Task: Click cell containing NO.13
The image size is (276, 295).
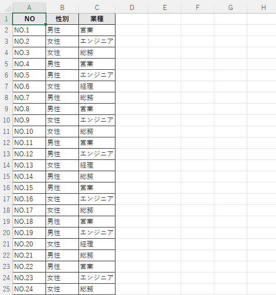Action: pyautogui.click(x=29, y=165)
